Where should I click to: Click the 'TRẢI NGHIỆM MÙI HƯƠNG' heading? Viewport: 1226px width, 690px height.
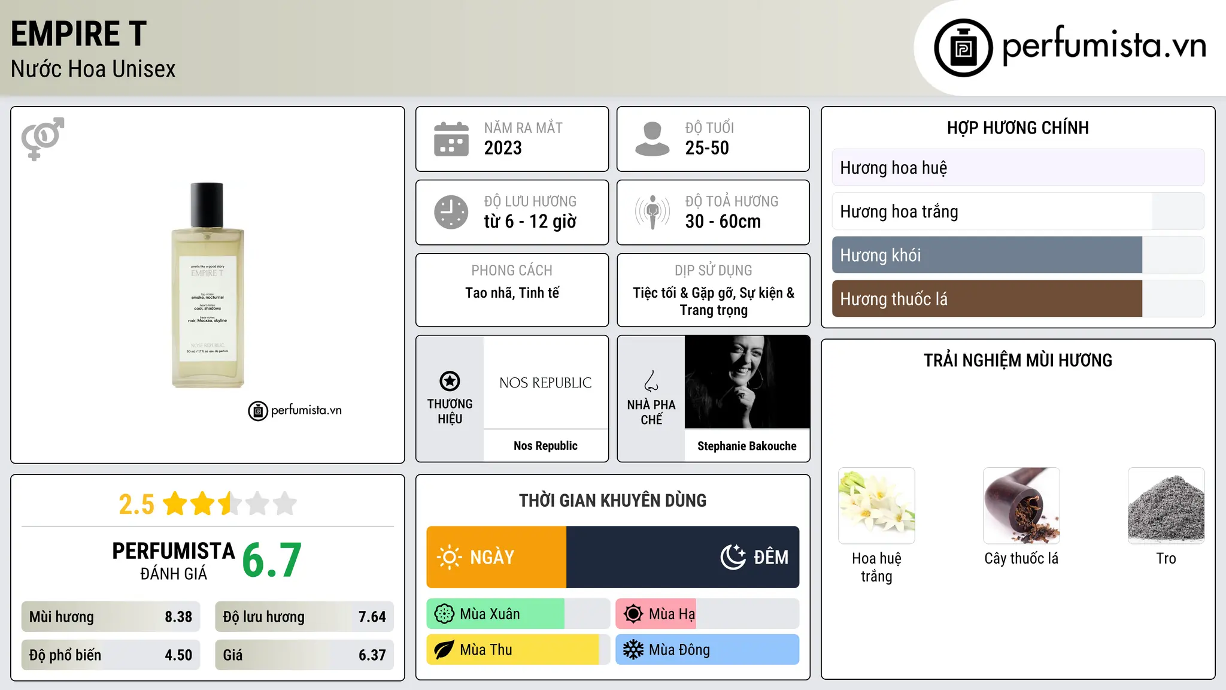[1018, 360]
